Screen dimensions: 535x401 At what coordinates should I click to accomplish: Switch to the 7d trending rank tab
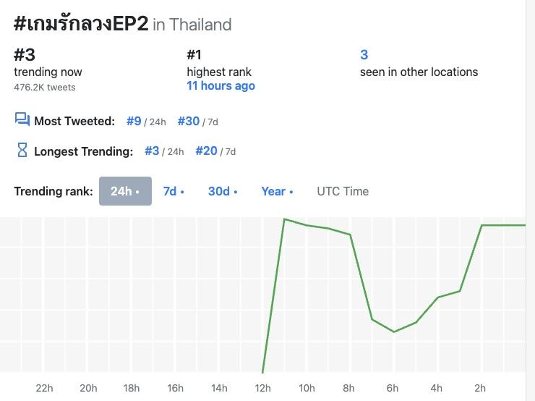click(174, 191)
